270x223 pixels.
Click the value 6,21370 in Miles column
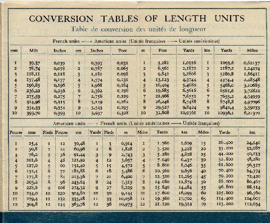coord(252,113)
